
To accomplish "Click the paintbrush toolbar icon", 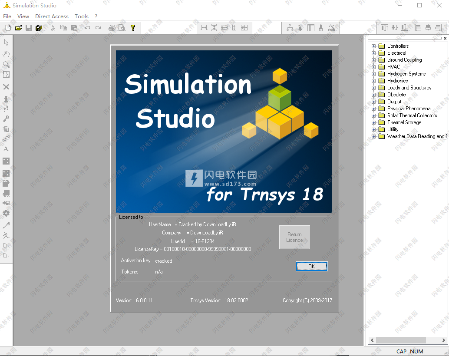I will pyautogui.click(x=321, y=28).
